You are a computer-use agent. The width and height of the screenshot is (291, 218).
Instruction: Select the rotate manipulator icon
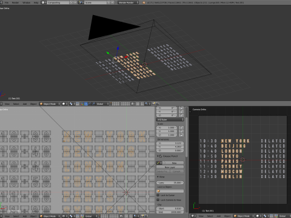tap(90, 104)
